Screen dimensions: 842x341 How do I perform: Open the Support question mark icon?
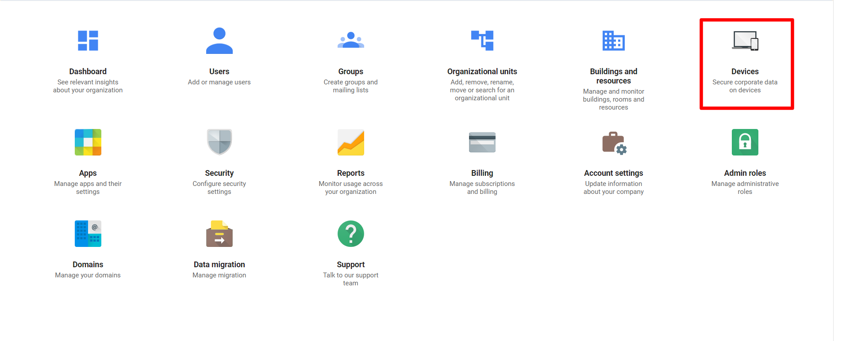click(351, 234)
